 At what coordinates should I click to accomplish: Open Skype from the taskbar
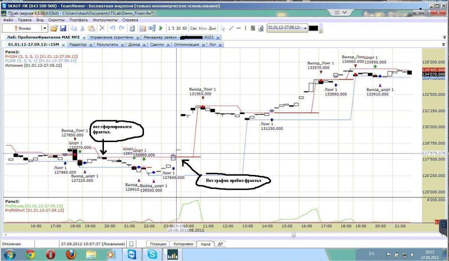click(152, 254)
